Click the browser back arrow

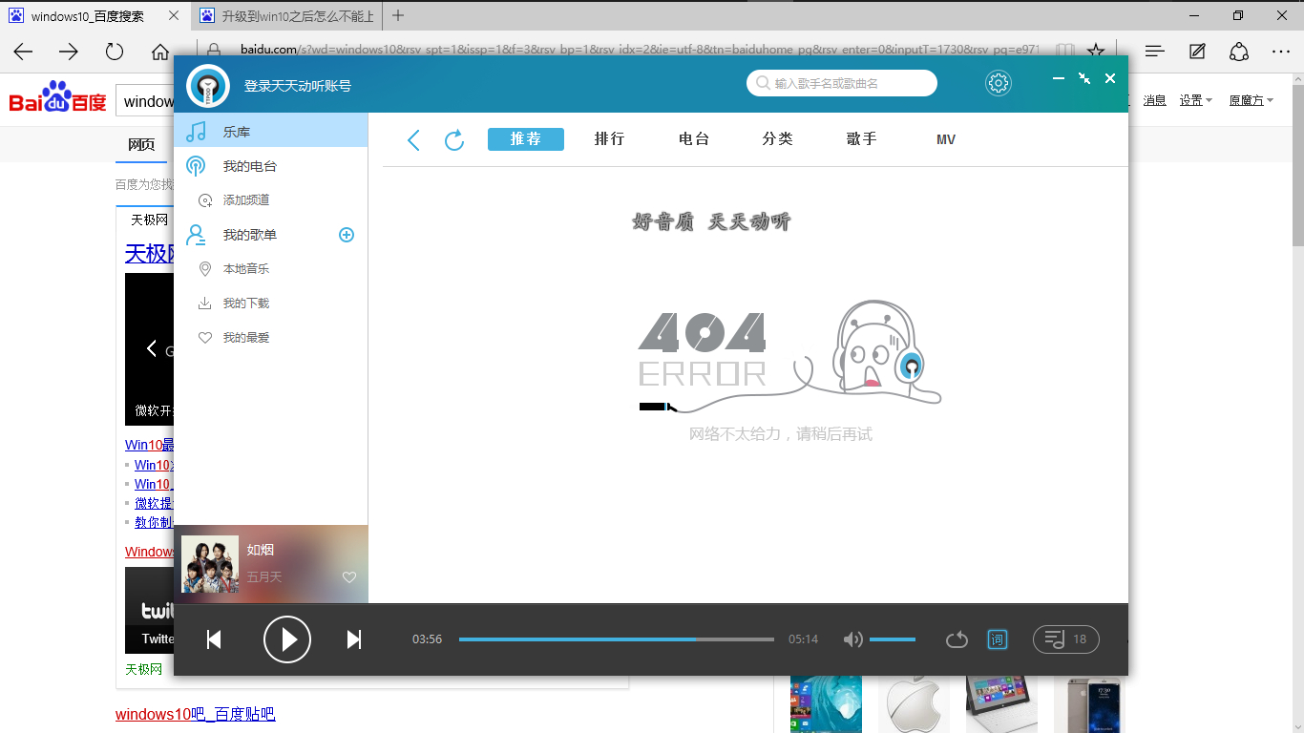point(23,52)
